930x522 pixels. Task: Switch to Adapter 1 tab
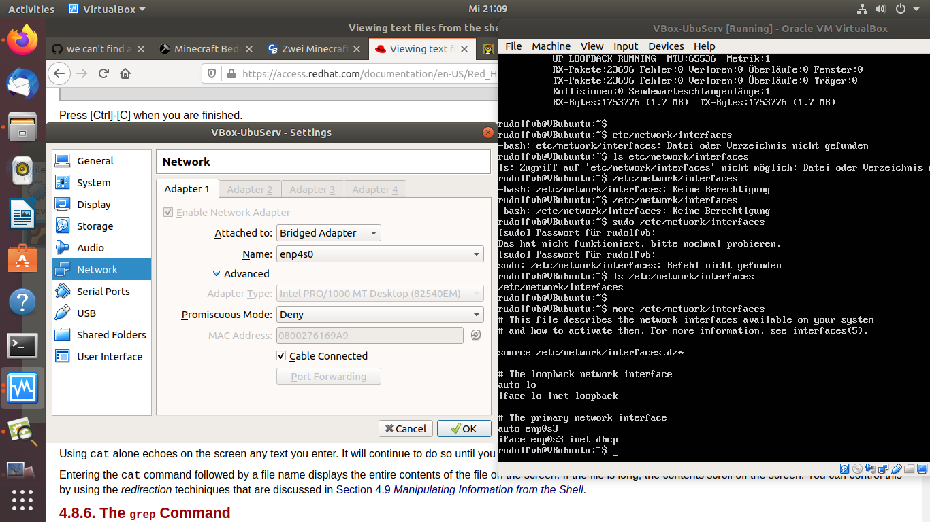click(x=187, y=189)
